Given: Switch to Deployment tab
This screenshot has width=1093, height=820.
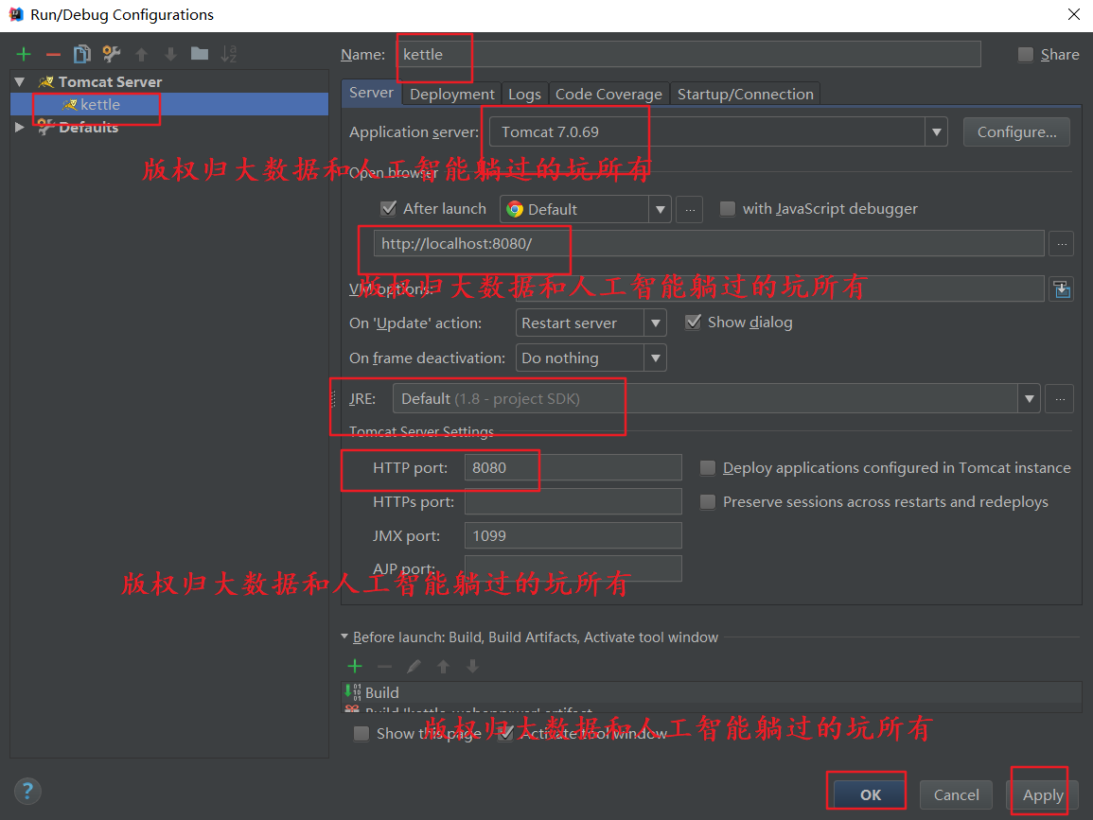Looking at the screenshot, I should (451, 94).
